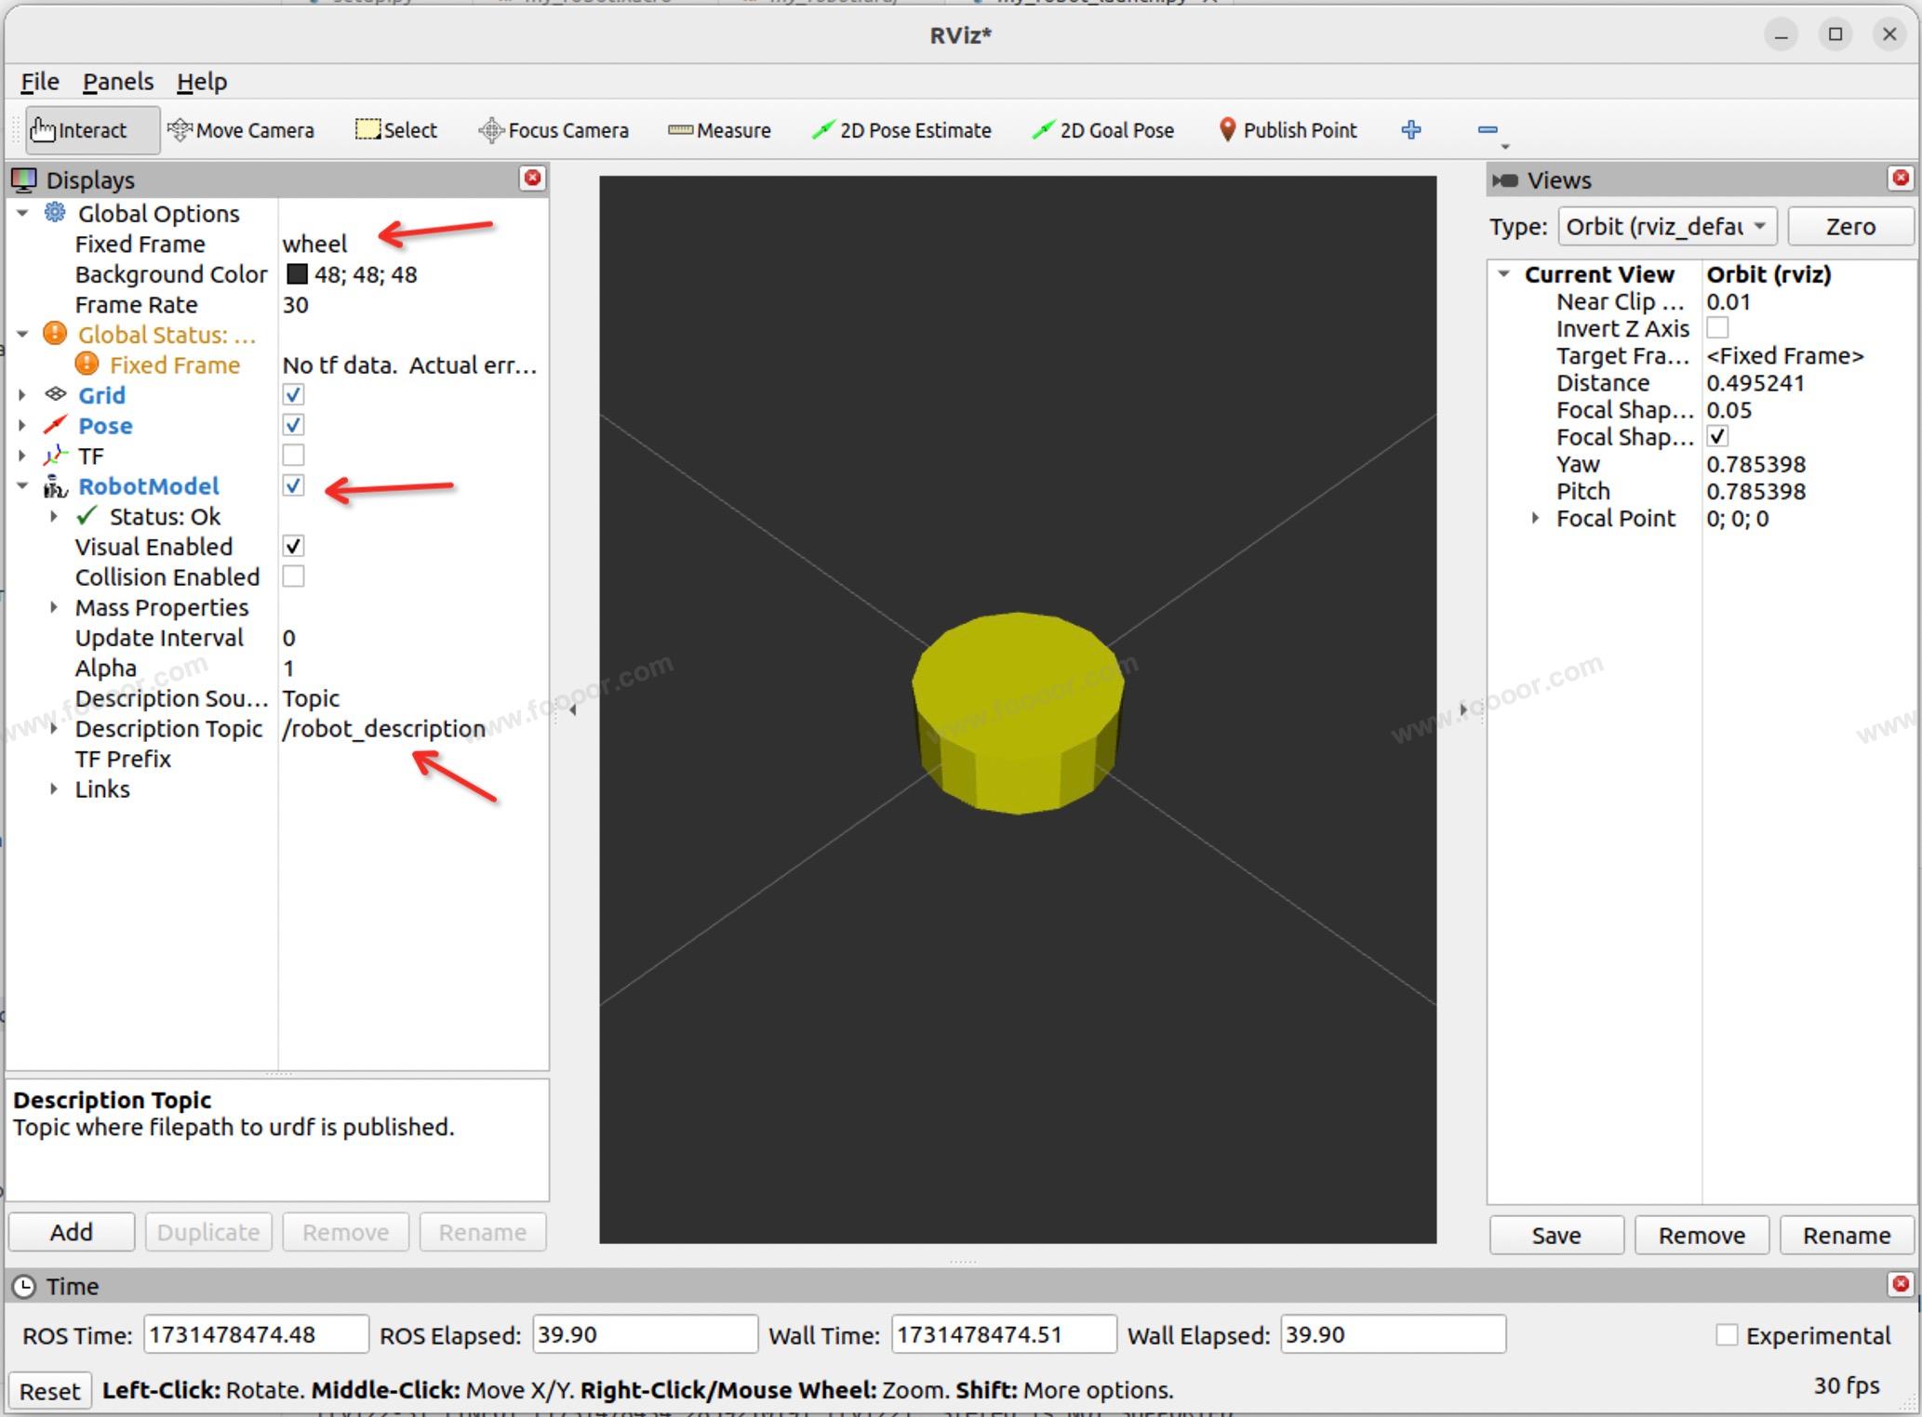1922x1417 pixels.
Task: Click the Background Color swatch
Action: tap(297, 274)
